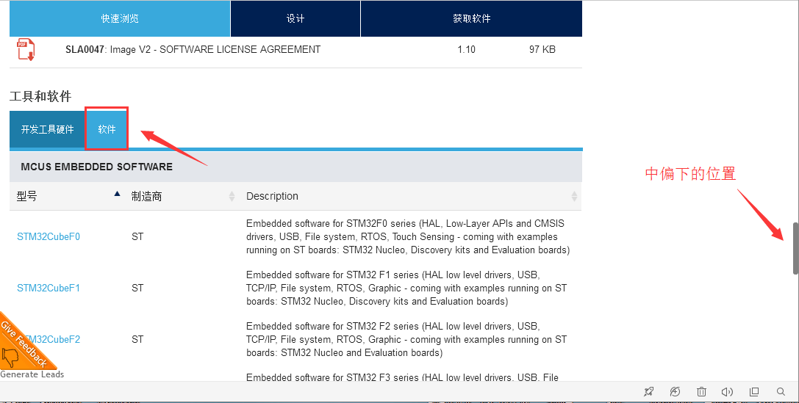Open the STM32CubeF0 link

click(x=49, y=236)
